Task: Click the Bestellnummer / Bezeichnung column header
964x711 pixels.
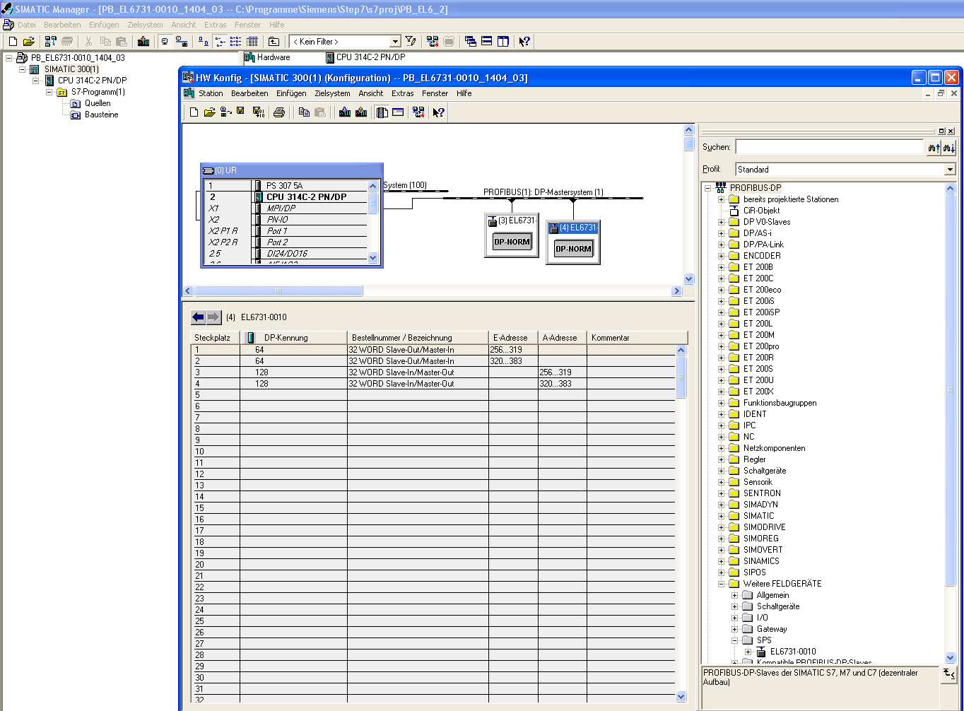Action: coord(418,338)
